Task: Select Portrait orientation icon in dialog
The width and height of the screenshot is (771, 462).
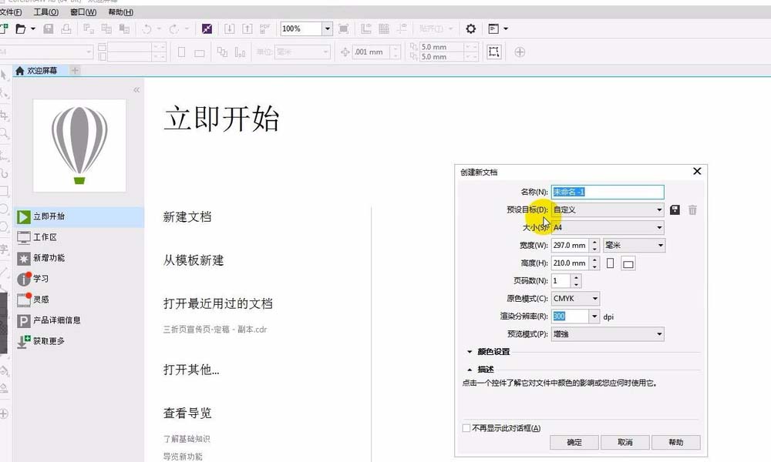Action: click(x=610, y=263)
